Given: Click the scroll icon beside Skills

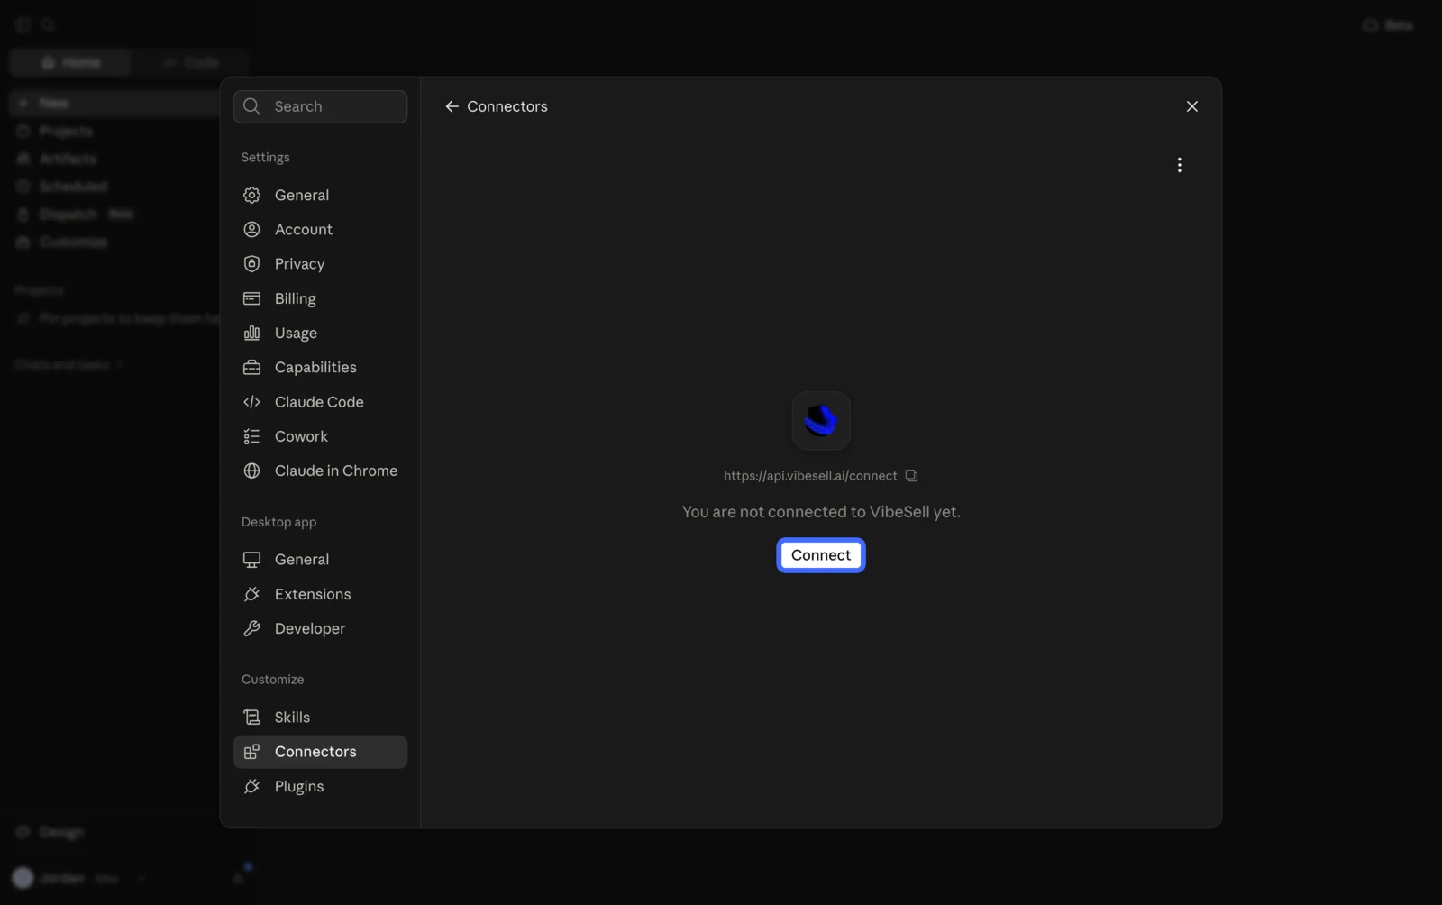Looking at the screenshot, I should [252, 718].
